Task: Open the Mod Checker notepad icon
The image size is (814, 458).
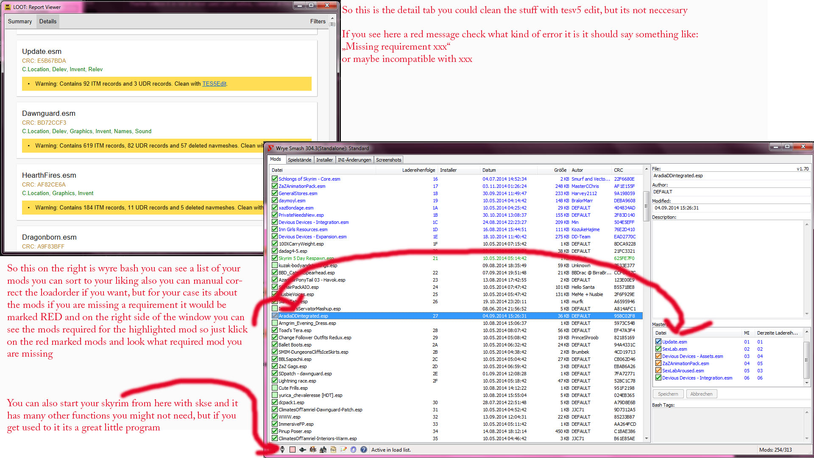Action: 343,450
